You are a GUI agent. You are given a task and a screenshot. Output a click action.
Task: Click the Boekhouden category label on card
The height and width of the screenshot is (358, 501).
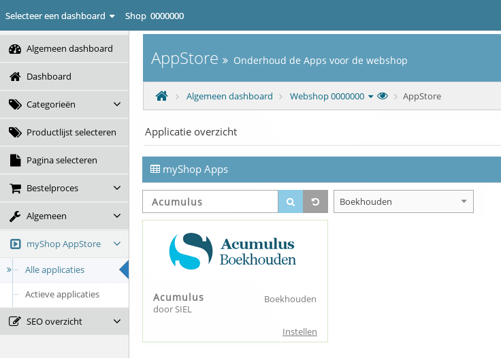point(290,299)
